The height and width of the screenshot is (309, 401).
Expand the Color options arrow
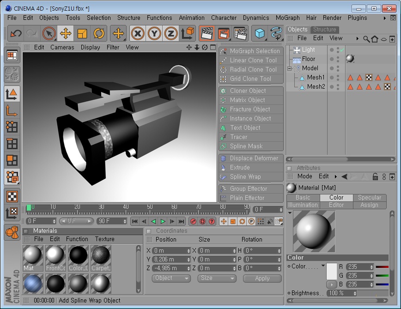(323, 266)
